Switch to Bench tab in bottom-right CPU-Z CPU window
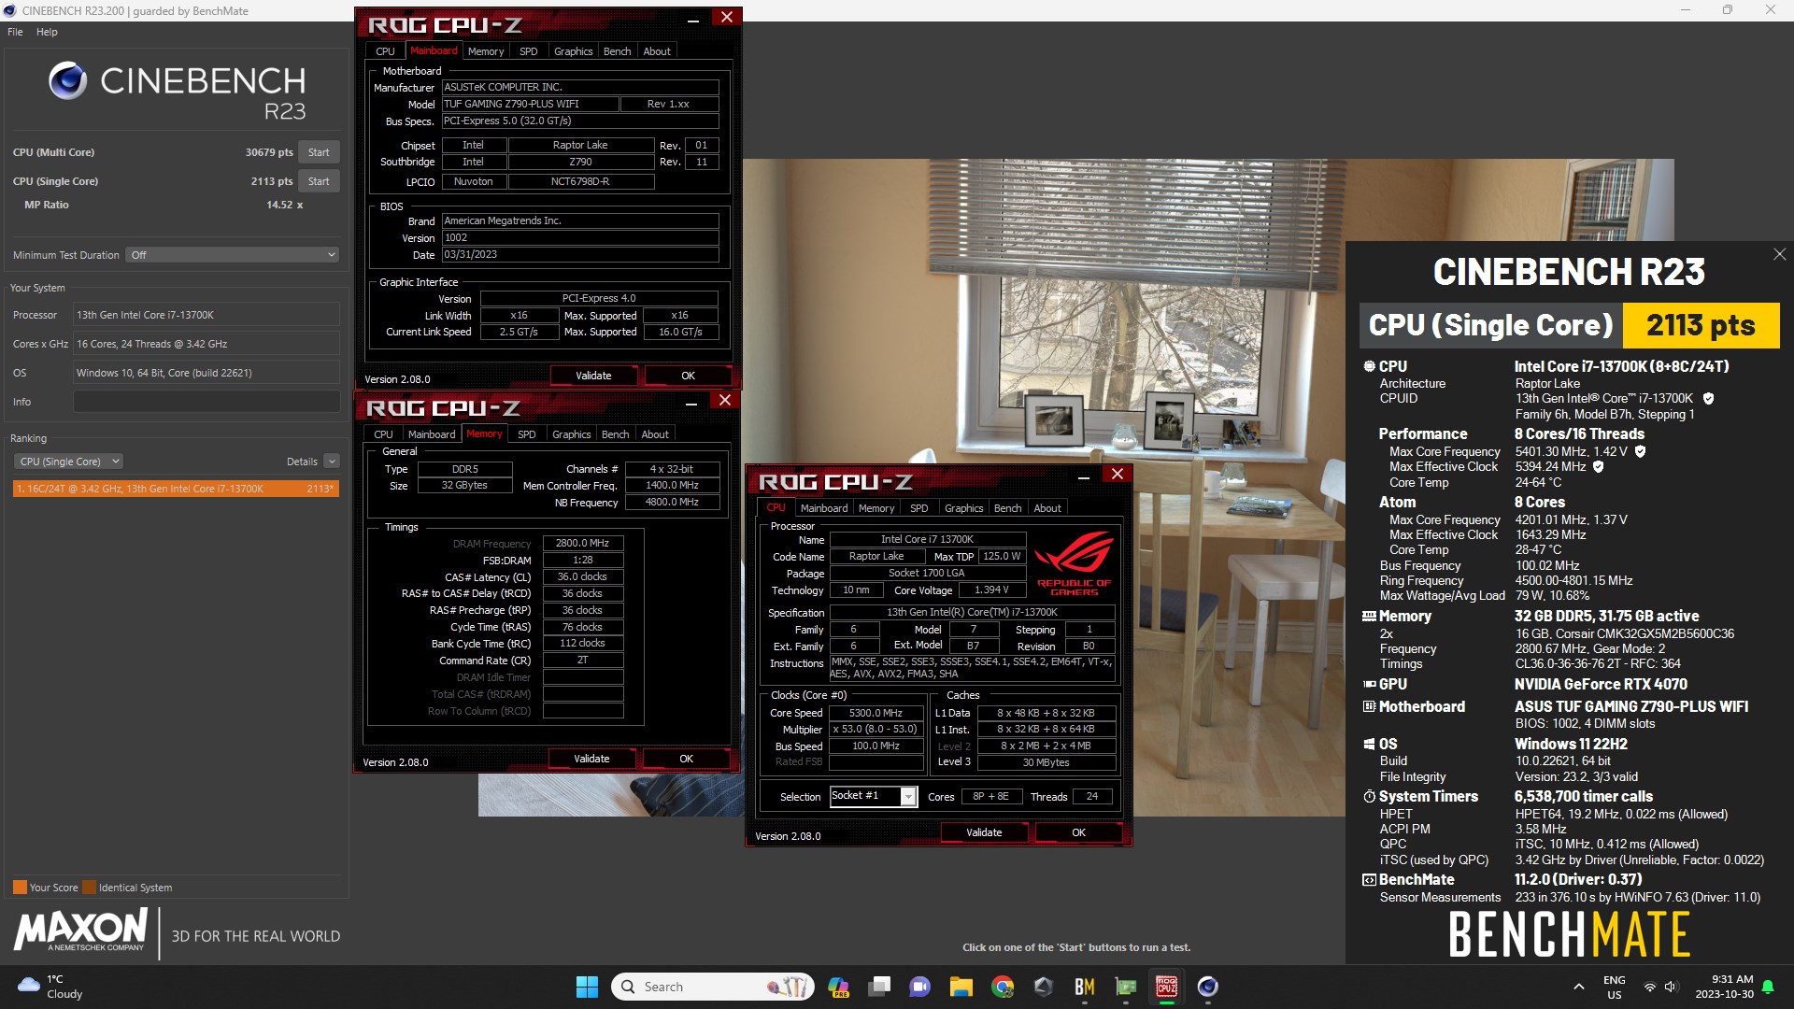Screen dimensions: 1794x1009 [1007, 508]
